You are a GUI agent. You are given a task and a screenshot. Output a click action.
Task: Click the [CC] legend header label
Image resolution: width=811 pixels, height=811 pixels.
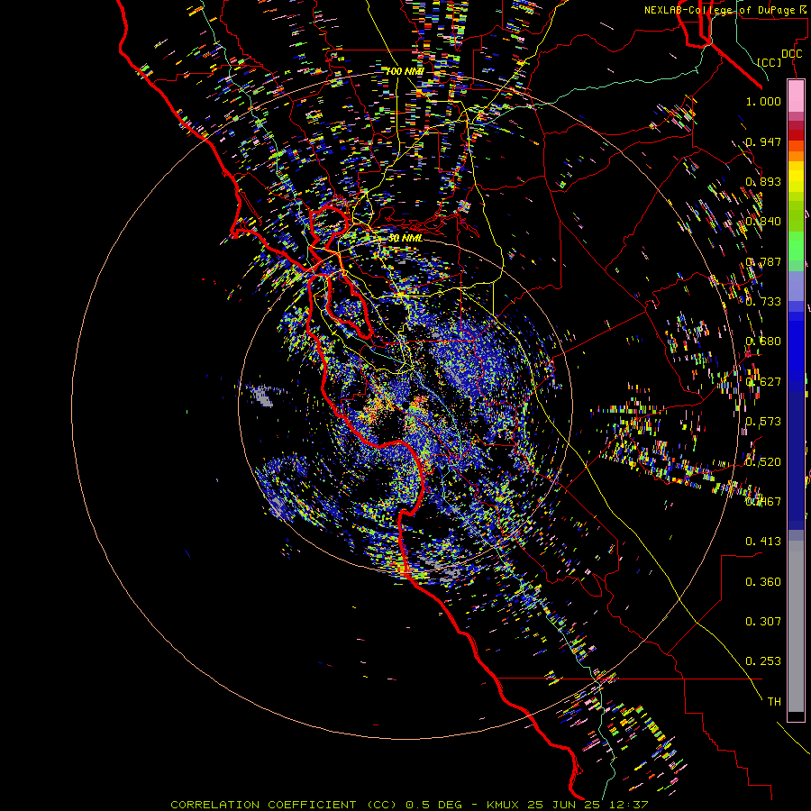tap(770, 62)
